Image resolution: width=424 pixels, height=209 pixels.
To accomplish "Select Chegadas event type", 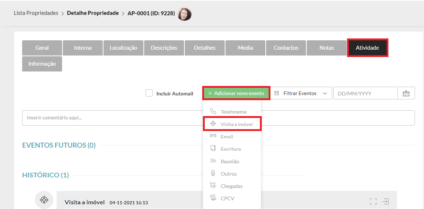I will point(232,186).
